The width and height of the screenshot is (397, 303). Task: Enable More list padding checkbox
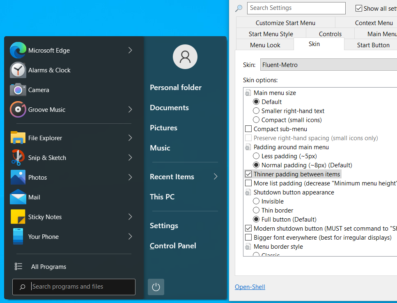(248, 183)
